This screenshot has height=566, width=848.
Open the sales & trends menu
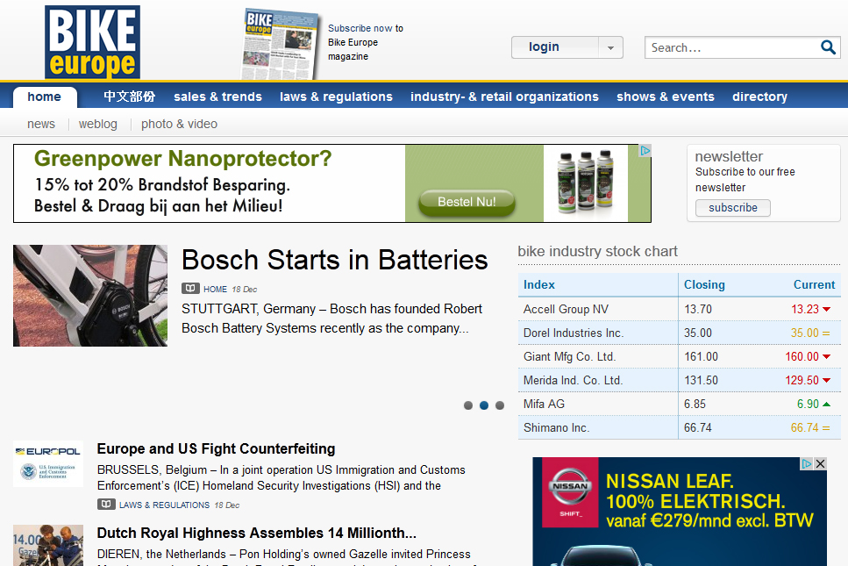217,97
